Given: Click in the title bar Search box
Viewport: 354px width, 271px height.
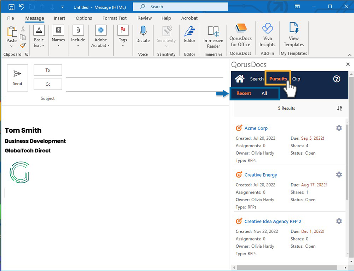Looking at the screenshot, I should click(x=181, y=7).
